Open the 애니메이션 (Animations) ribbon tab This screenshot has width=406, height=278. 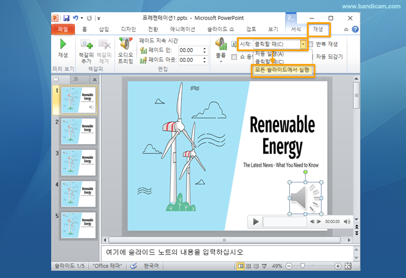click(182, 29)
